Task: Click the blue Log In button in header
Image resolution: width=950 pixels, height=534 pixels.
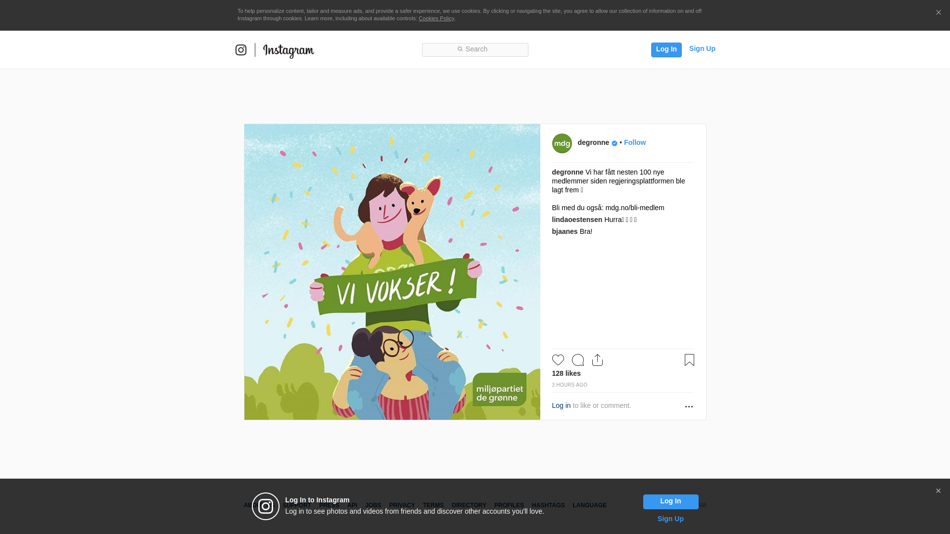Action: pyautogui.click(x=666, y=50)
